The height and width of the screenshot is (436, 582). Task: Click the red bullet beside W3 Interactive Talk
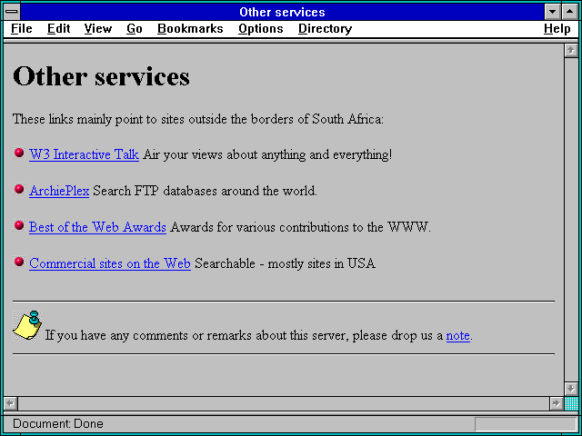[19, 153]
